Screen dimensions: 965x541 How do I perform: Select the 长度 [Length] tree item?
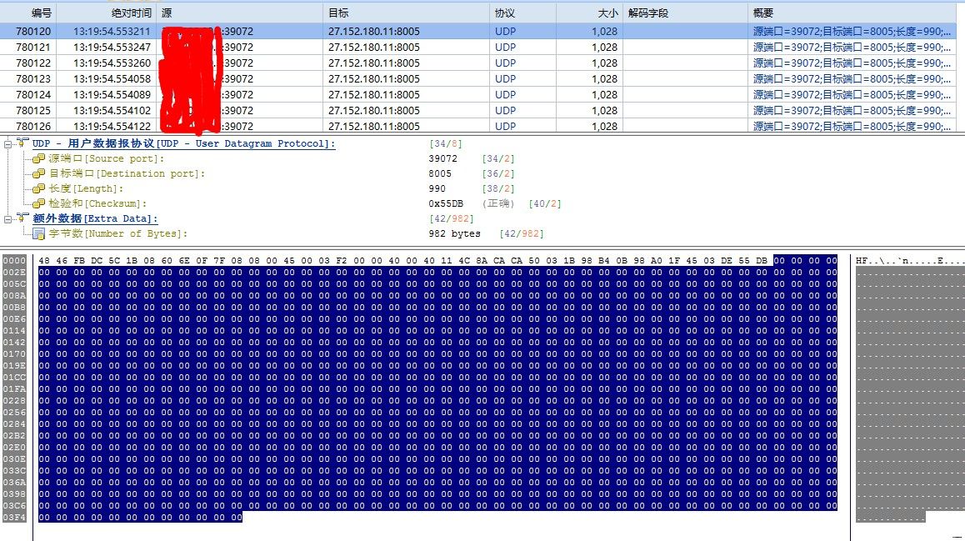[x=86, y=188]
